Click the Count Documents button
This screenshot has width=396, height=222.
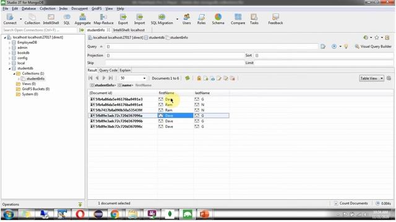click(351, 203)
